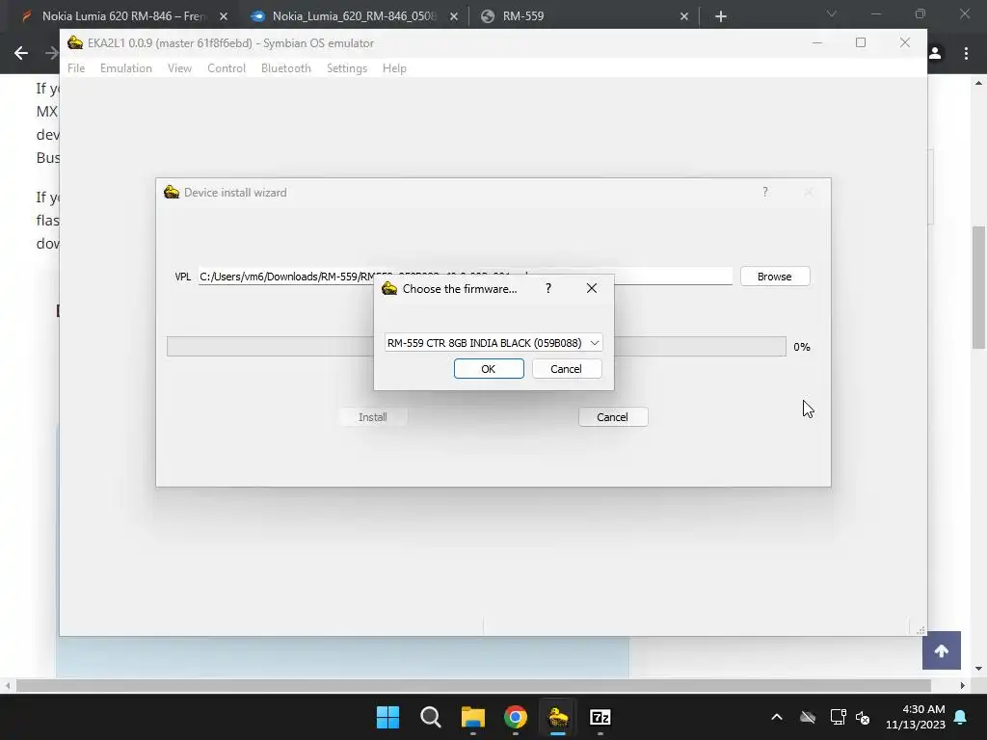Open the RM-559 firmware variant dropdown
This screenshot has width=987, height=740.
(493, 343)
